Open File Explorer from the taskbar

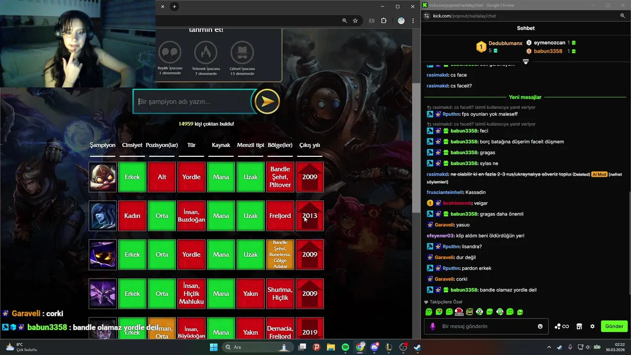click(x=331, y=347)
